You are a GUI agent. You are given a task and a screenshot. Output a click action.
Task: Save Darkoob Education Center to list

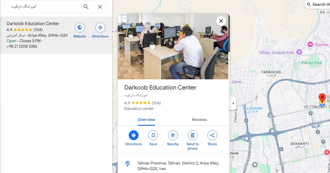pos(153,135)
